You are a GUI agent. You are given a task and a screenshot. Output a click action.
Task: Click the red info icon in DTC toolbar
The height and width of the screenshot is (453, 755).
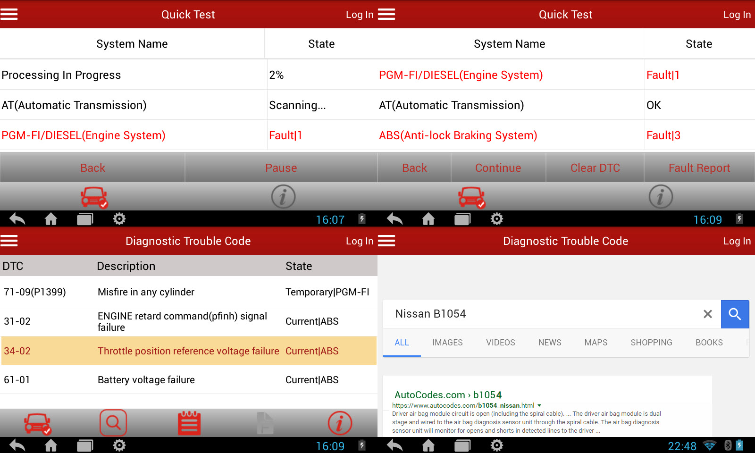coord(340,423)
